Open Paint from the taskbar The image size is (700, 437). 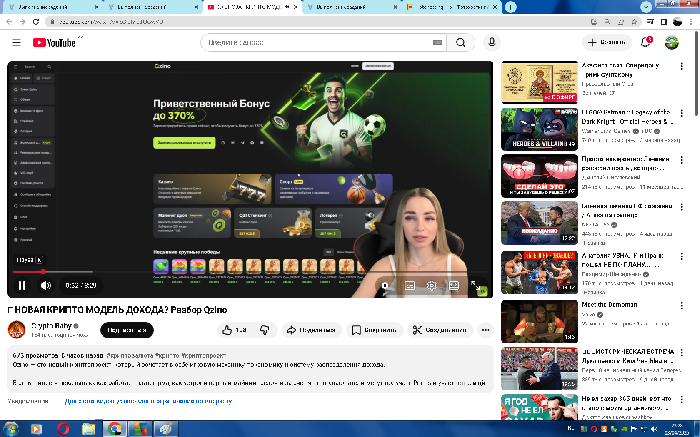click(166, 429)
